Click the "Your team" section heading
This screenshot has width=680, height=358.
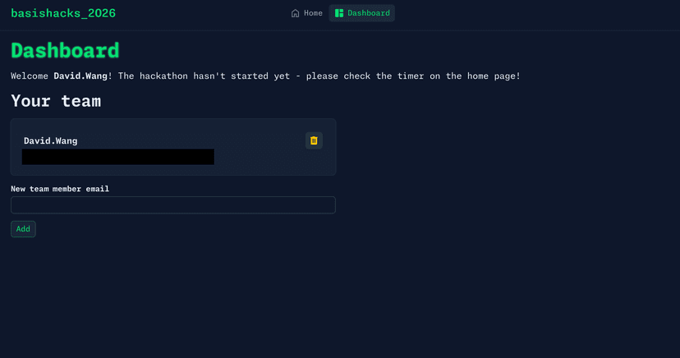(x=56, y=101)
